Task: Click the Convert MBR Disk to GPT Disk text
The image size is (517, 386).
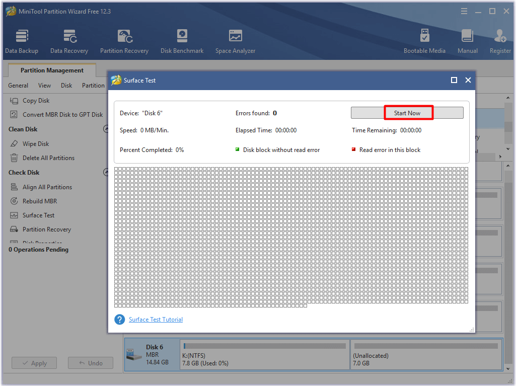Action: pos(62,114)
